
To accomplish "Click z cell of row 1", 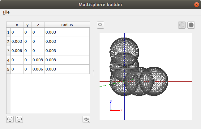I will click(x=38, y=32).
